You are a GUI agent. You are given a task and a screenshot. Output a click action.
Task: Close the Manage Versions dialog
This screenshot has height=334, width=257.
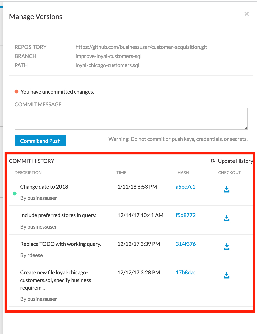[247, 14]
